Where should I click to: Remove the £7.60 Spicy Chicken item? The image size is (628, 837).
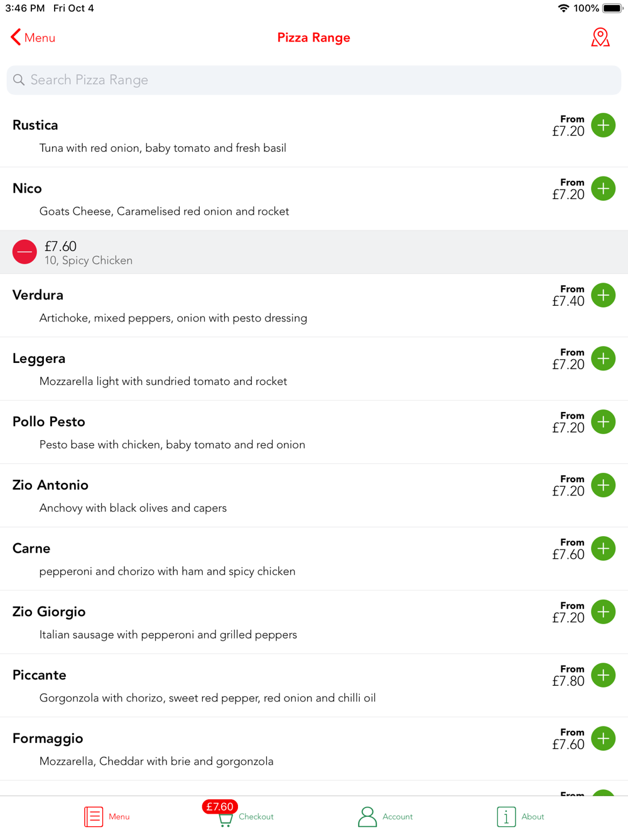[24, 252]
